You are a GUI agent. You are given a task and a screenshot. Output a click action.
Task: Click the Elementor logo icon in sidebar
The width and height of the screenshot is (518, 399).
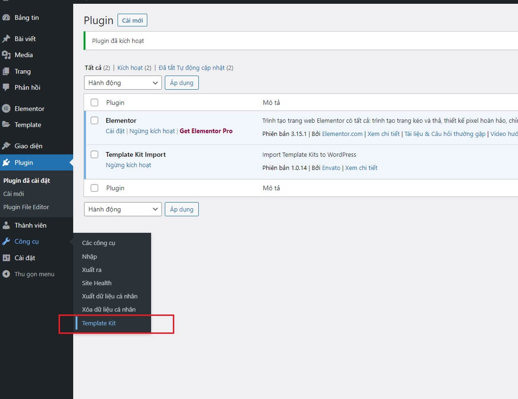click(x=6, y=109)
